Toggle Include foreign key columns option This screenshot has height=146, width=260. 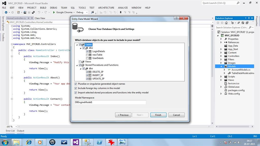[x=76, y=88]
